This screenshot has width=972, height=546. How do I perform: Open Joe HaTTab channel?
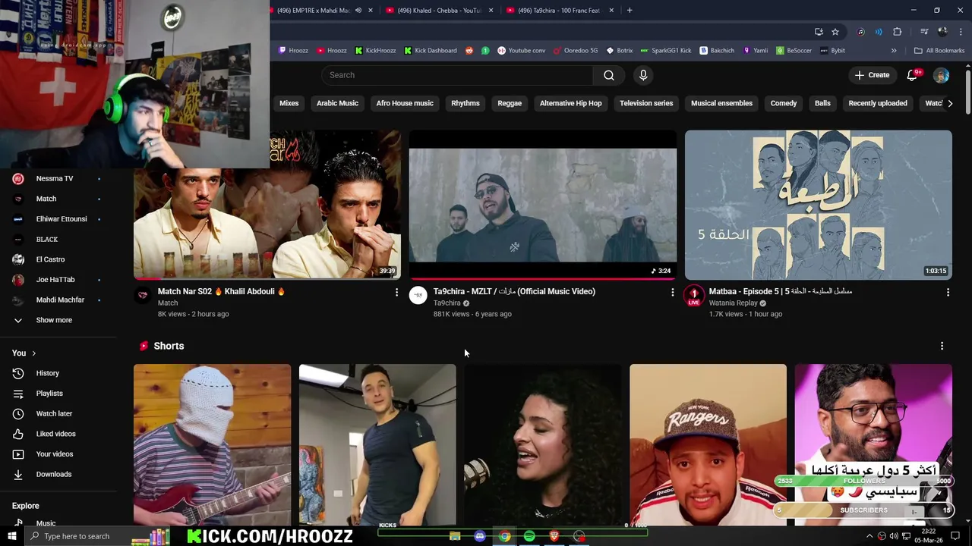55,280
